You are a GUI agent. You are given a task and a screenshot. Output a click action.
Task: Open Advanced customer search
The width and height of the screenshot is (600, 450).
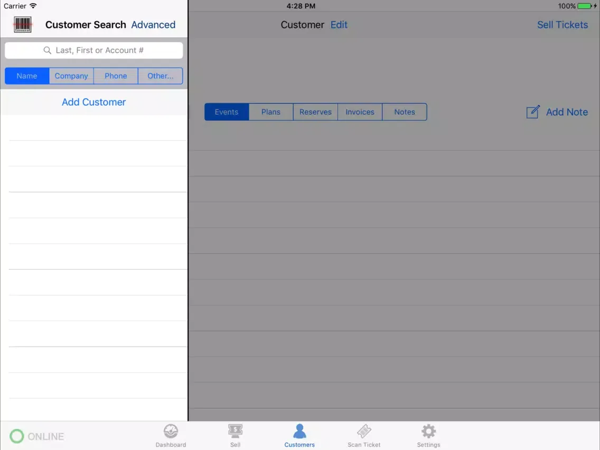tap(153, 24)
